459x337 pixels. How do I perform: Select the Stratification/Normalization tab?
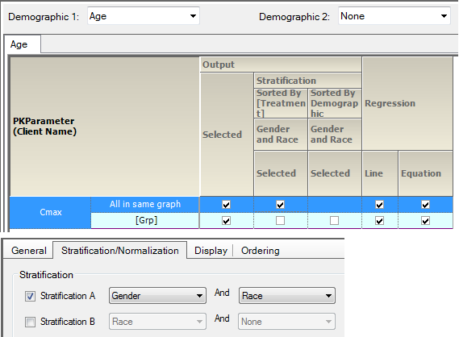(119, 251)
